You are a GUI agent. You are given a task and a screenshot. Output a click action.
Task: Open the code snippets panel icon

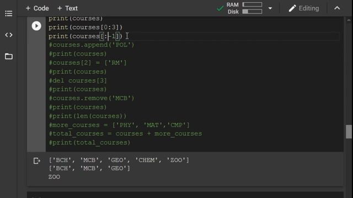[9, 35]
